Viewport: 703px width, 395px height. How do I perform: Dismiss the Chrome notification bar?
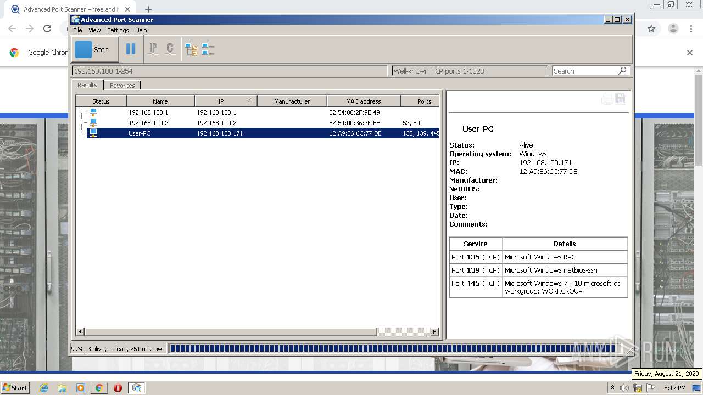click(x=690, y=53)
